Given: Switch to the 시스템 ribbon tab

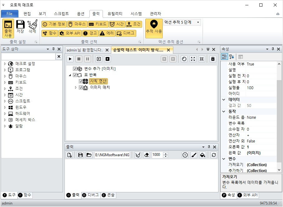Looking at the screenshot, I should tap(136, 14).
